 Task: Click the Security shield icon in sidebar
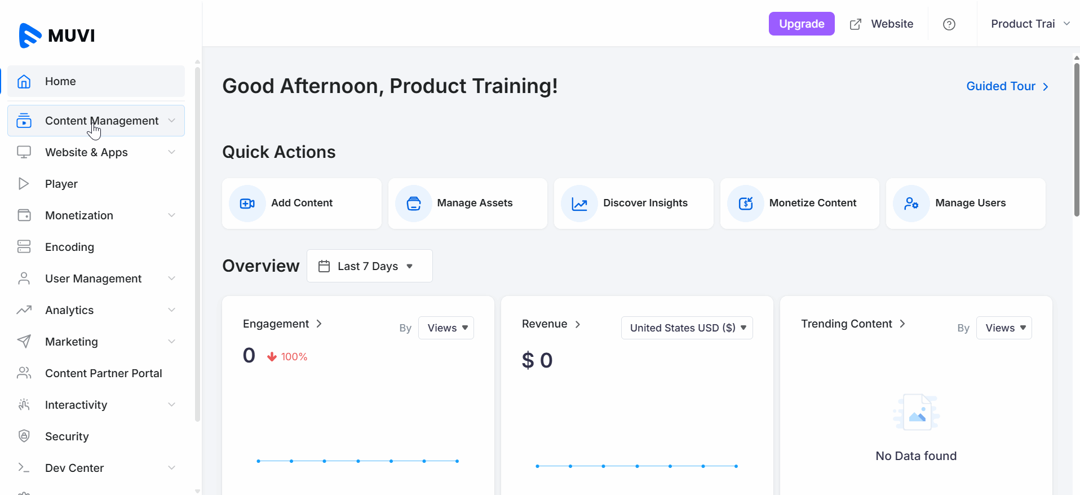[x=24, y=436]
